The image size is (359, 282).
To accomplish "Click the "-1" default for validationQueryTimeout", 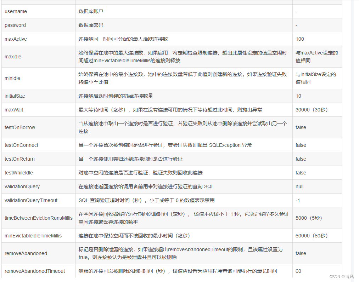I will pyautogui.click(x=298, y=200).
